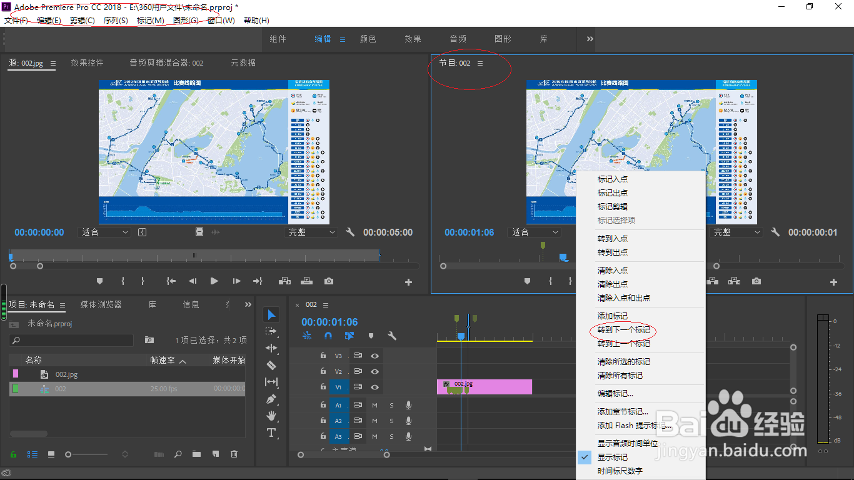Select the Slip tool
854x480 pixels.
(x=271, y=382)
